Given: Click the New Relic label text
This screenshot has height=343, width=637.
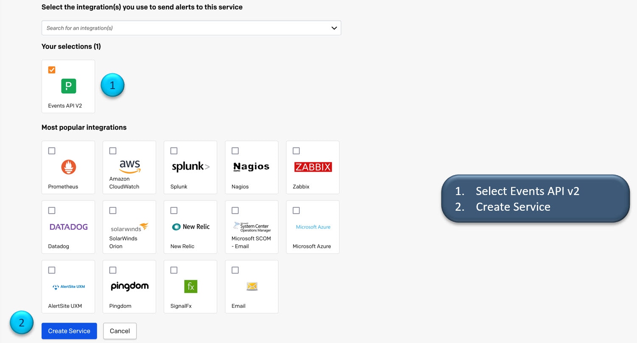Looking at the screenshot, I should pos(182,247).
